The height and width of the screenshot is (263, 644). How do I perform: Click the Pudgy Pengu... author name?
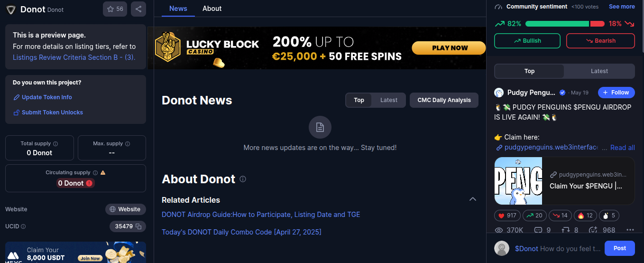(x=531, y=93)
